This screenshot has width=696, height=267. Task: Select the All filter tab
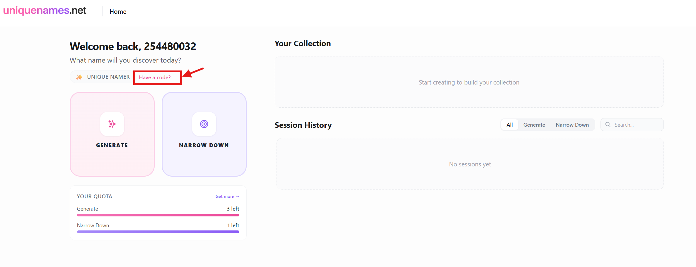point(509,125)
